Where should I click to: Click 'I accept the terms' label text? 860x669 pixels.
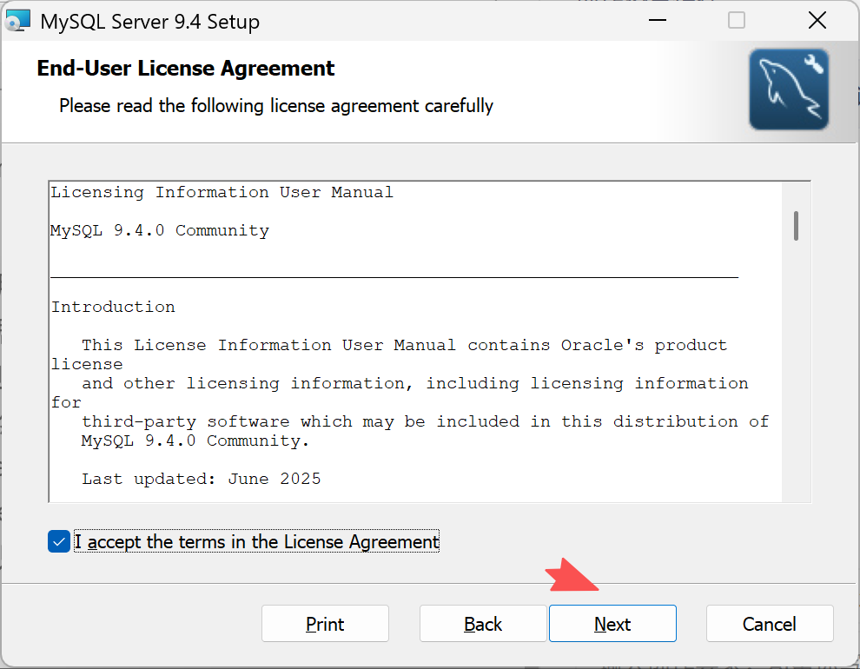pyautogui.click(x=256, y=542)
